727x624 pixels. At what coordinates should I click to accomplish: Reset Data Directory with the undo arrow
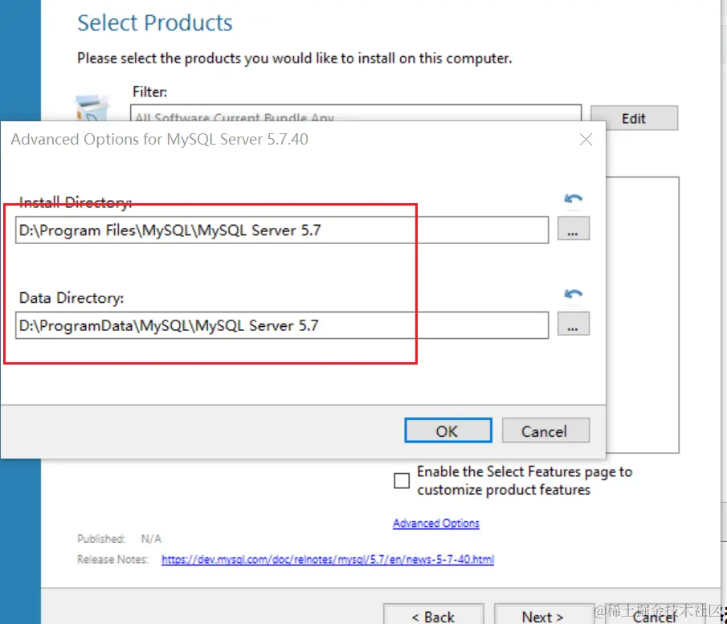tap(573, 295)
